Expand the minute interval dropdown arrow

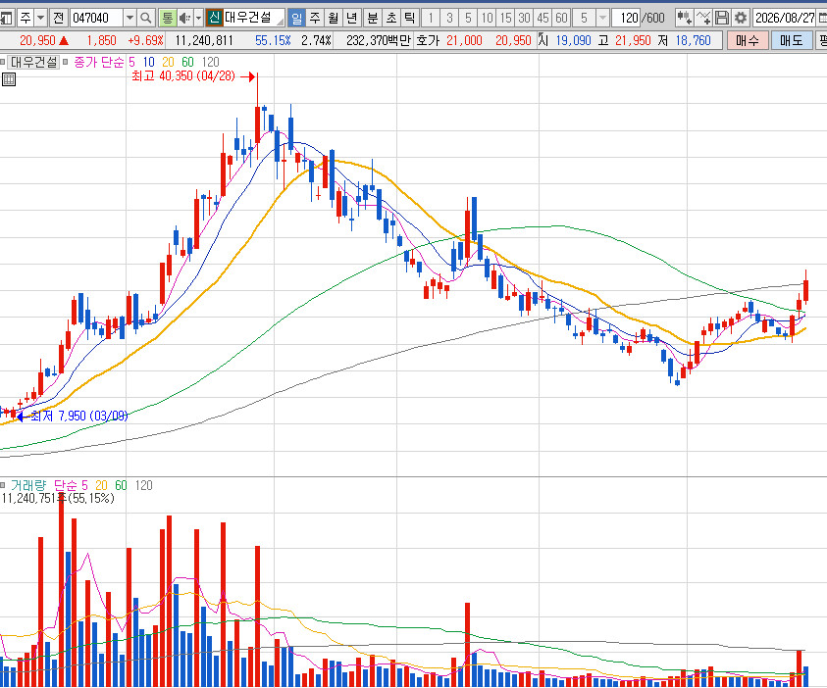[602, 19]
